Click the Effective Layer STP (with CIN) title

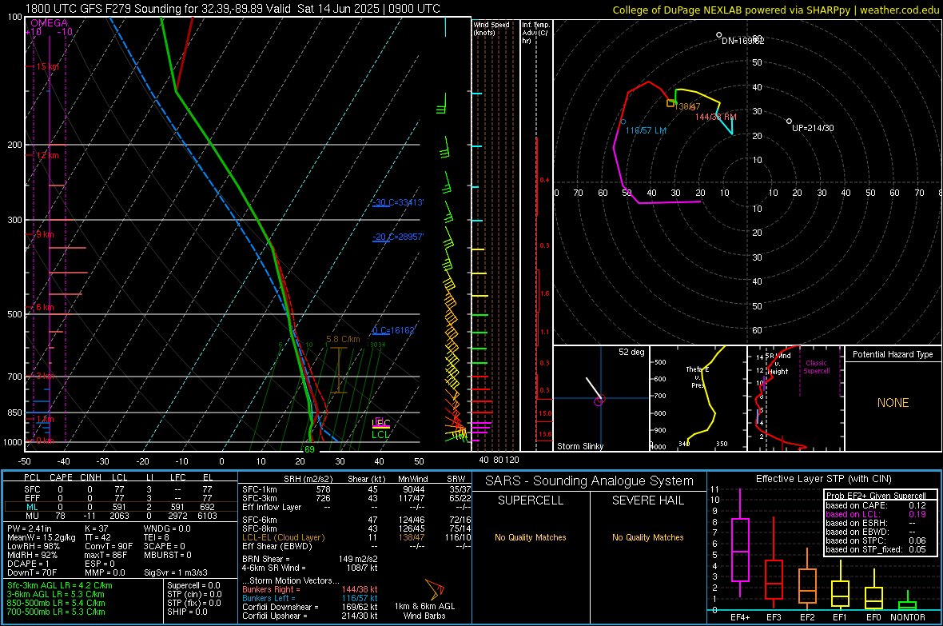[x=824, y=479]
